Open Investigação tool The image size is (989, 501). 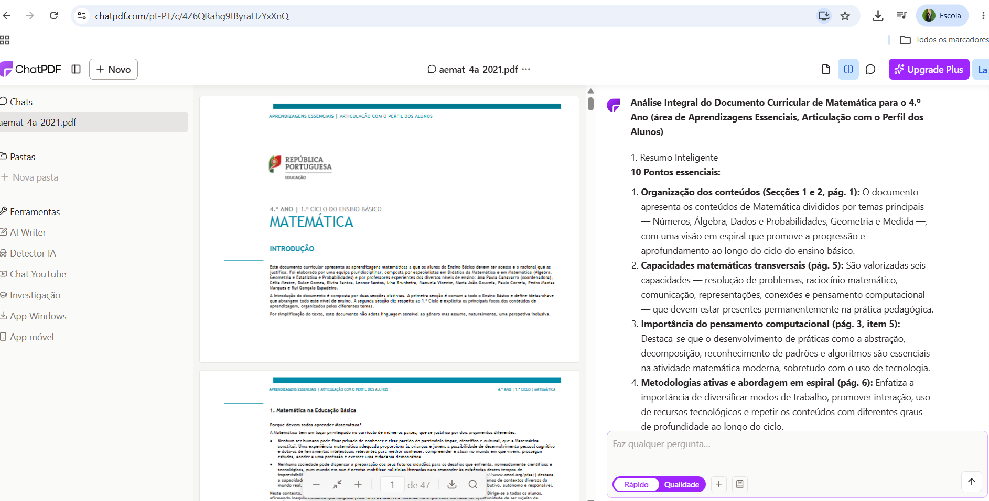(30, 295)
